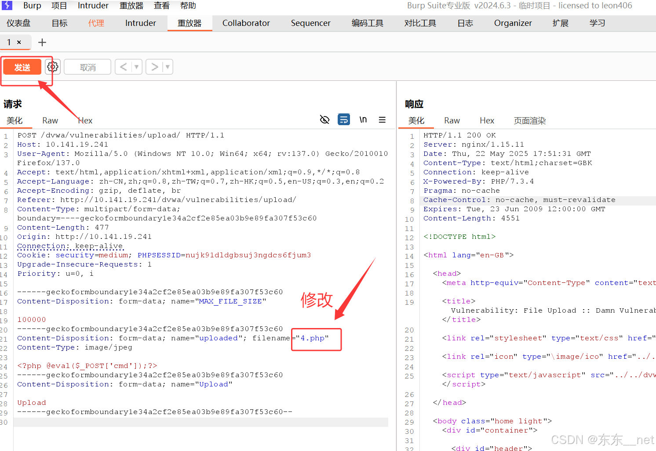The height and width of the screenshot is (451, 656).
Task: Select response 美化 pretty view tab
Action: (416, 120)
